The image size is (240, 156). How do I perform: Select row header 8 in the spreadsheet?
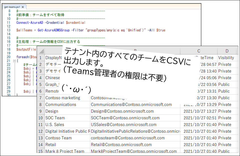click(41, 104)
